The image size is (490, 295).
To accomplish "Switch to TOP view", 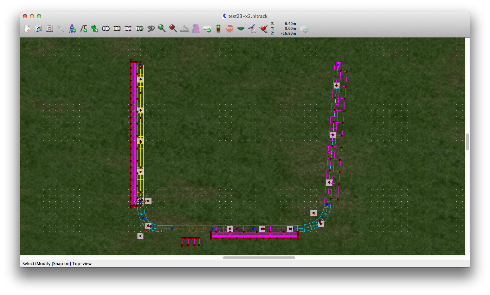I will tap(106, 29).
